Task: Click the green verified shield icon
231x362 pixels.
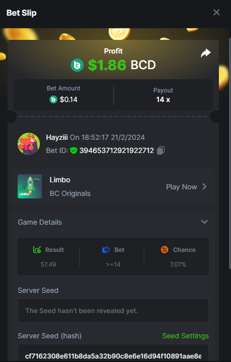Action: pyautogui.click(x=74, y=150)
